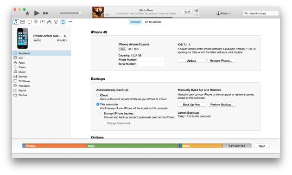The image size is (292, 175).
Task: Select Tones in the sidebar
Action: pos(42,67)
